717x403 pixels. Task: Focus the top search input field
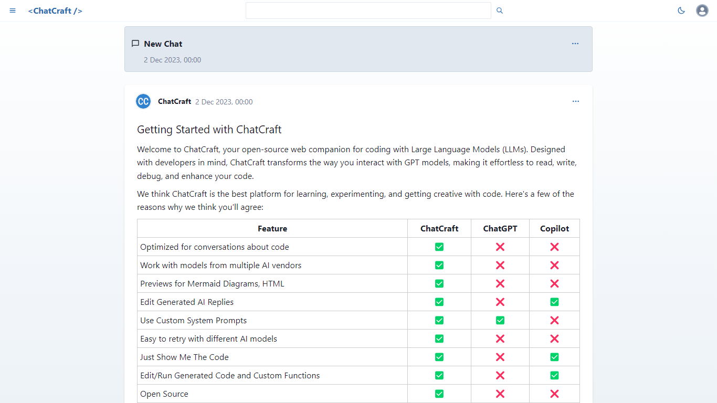368,10
